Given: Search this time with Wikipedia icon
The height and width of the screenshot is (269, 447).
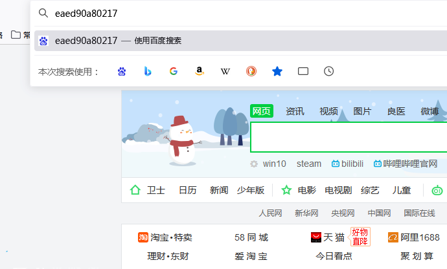Looking at the screenshot, I should tap(225, 71).
